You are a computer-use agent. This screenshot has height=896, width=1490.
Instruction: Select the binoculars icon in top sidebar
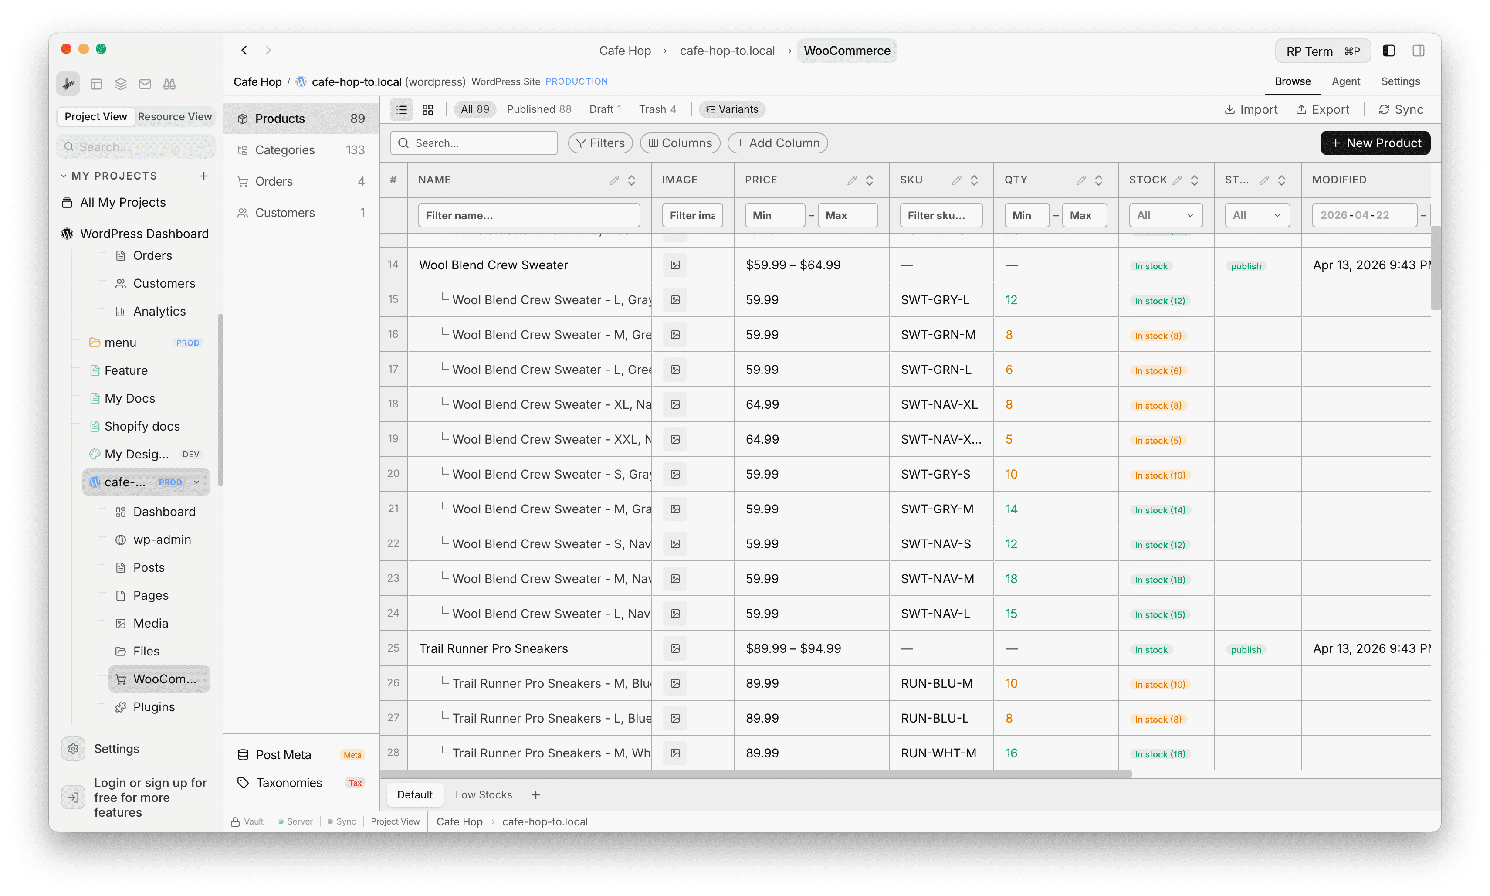coord(169,83)
